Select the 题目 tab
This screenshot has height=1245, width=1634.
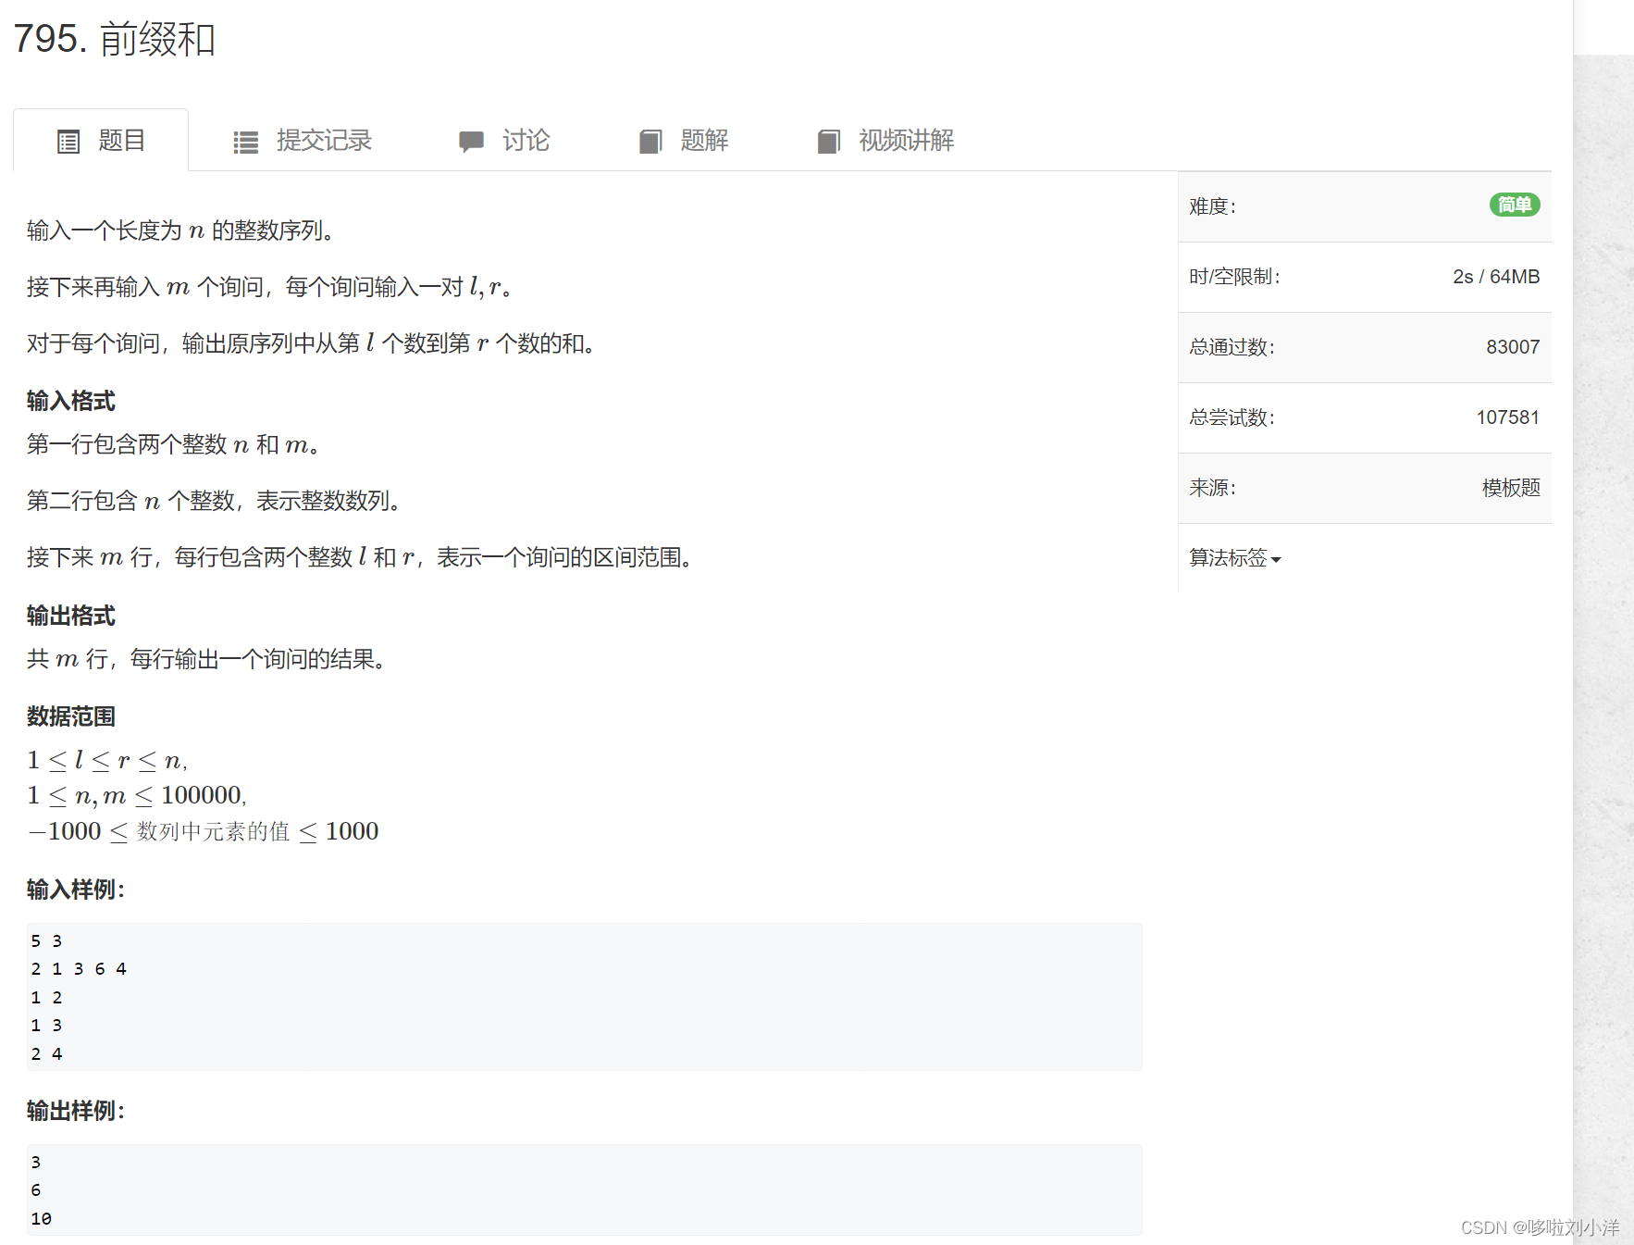click(x=120, y=141)
